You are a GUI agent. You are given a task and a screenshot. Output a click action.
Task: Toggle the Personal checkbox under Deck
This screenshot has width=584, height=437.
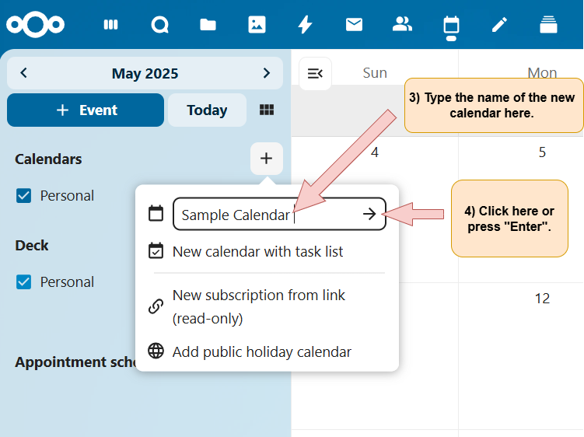[24, 282]
